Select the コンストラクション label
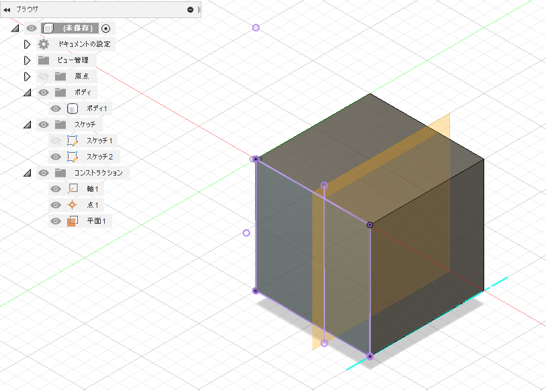The image size is (546, 390). click(99, 173)
